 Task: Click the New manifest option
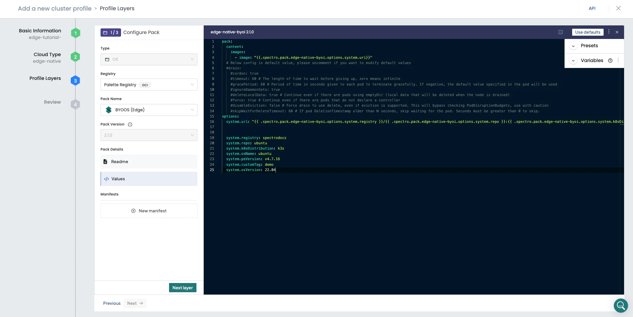(x=149, y=210)
